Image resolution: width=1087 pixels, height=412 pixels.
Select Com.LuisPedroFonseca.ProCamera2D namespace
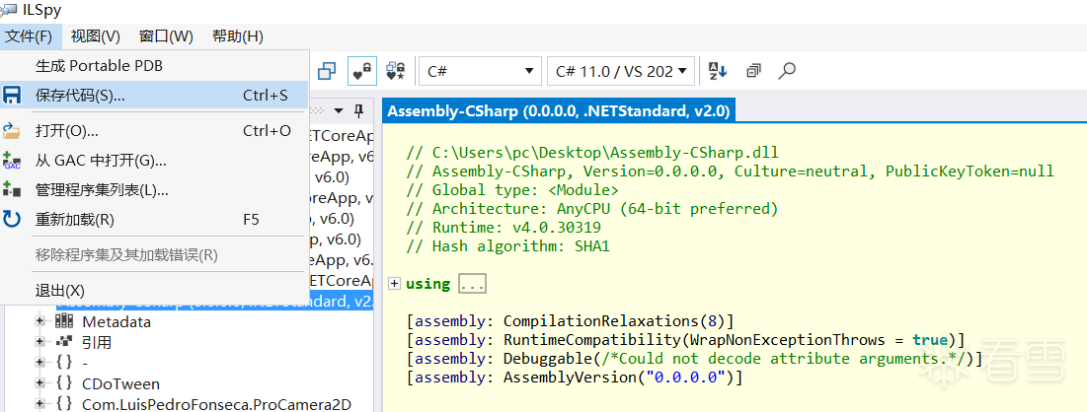[x=217, y=404]
